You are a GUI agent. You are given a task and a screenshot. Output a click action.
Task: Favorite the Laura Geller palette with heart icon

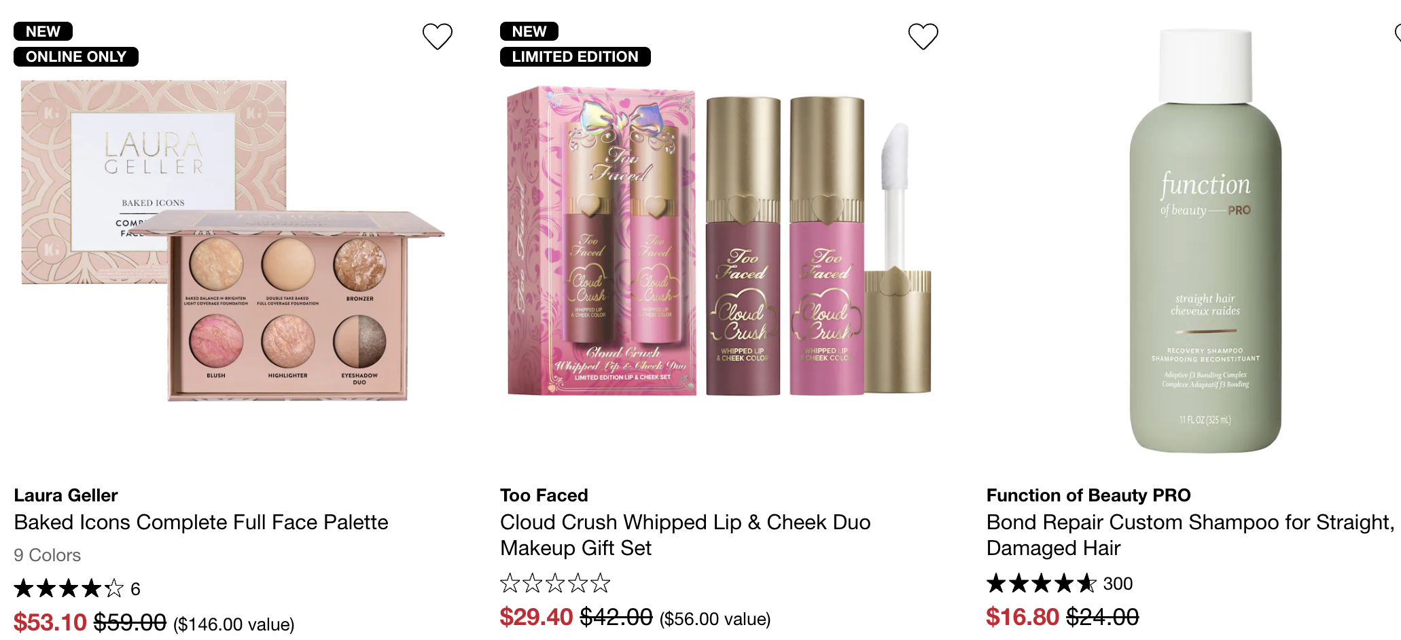(437, 37)
